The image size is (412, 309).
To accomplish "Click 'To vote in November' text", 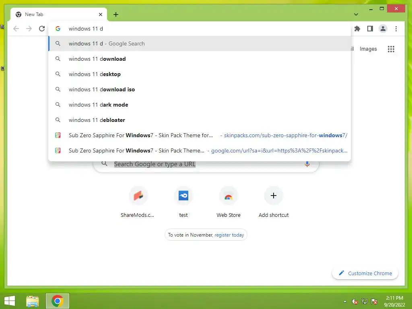I will point(190,235).
